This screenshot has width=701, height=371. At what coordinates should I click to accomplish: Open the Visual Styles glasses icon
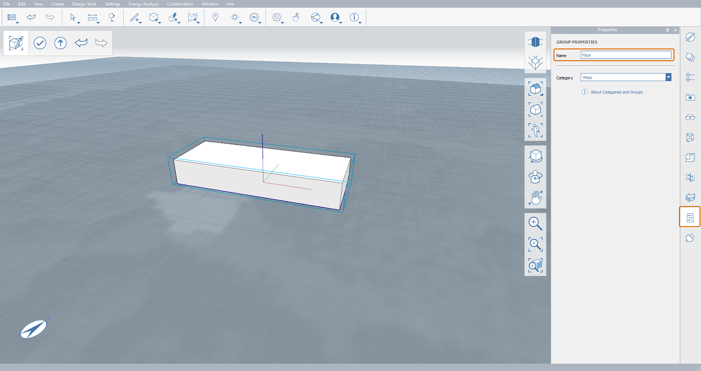(690, 117)
